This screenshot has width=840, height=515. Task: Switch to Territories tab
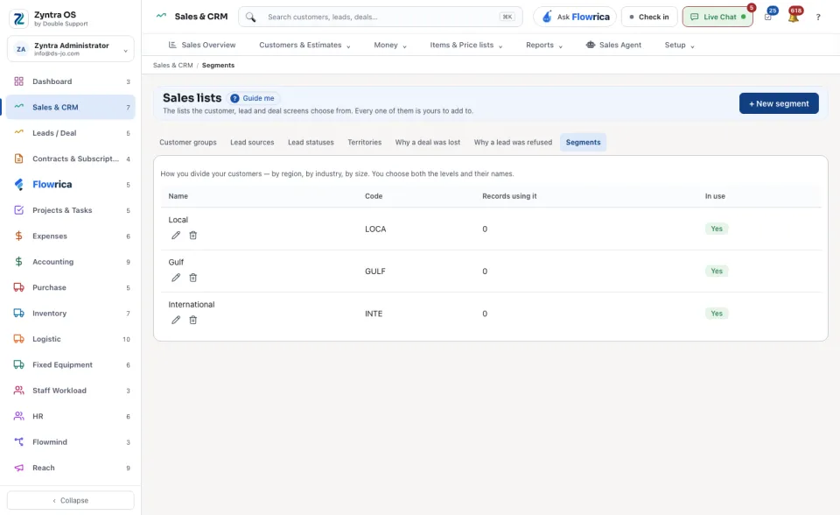point(365,143)
